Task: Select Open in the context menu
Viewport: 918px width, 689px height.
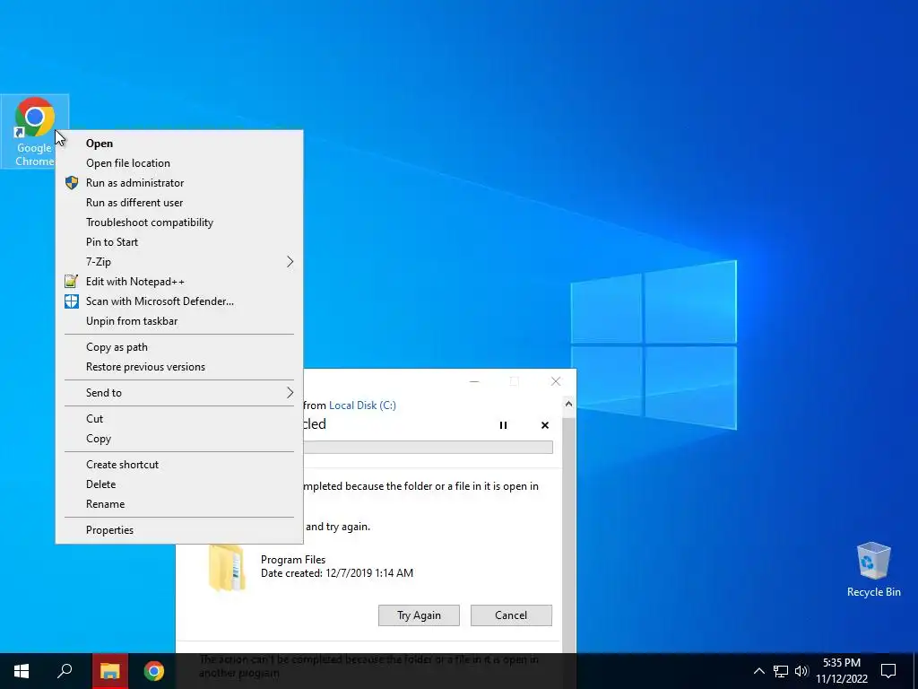Action: (x=179, y=144)
